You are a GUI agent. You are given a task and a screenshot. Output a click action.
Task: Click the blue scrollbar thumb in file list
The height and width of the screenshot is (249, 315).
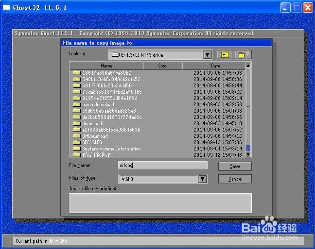(x=248, y=148)
